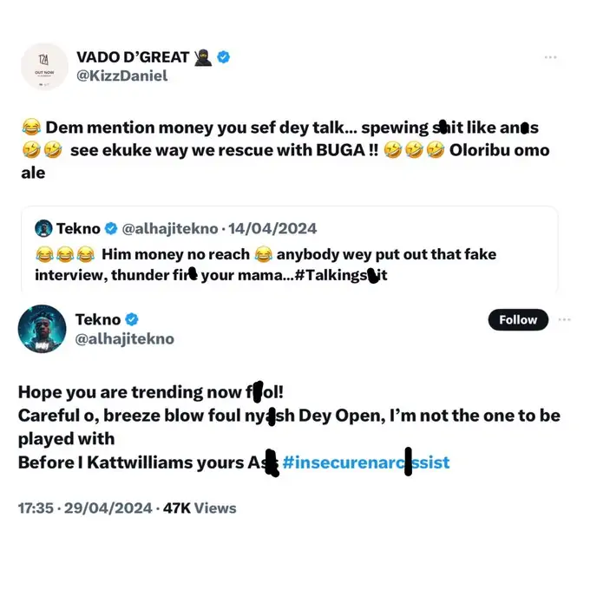Click @alhajitekno handle in quoted tweet

point(170,229)
